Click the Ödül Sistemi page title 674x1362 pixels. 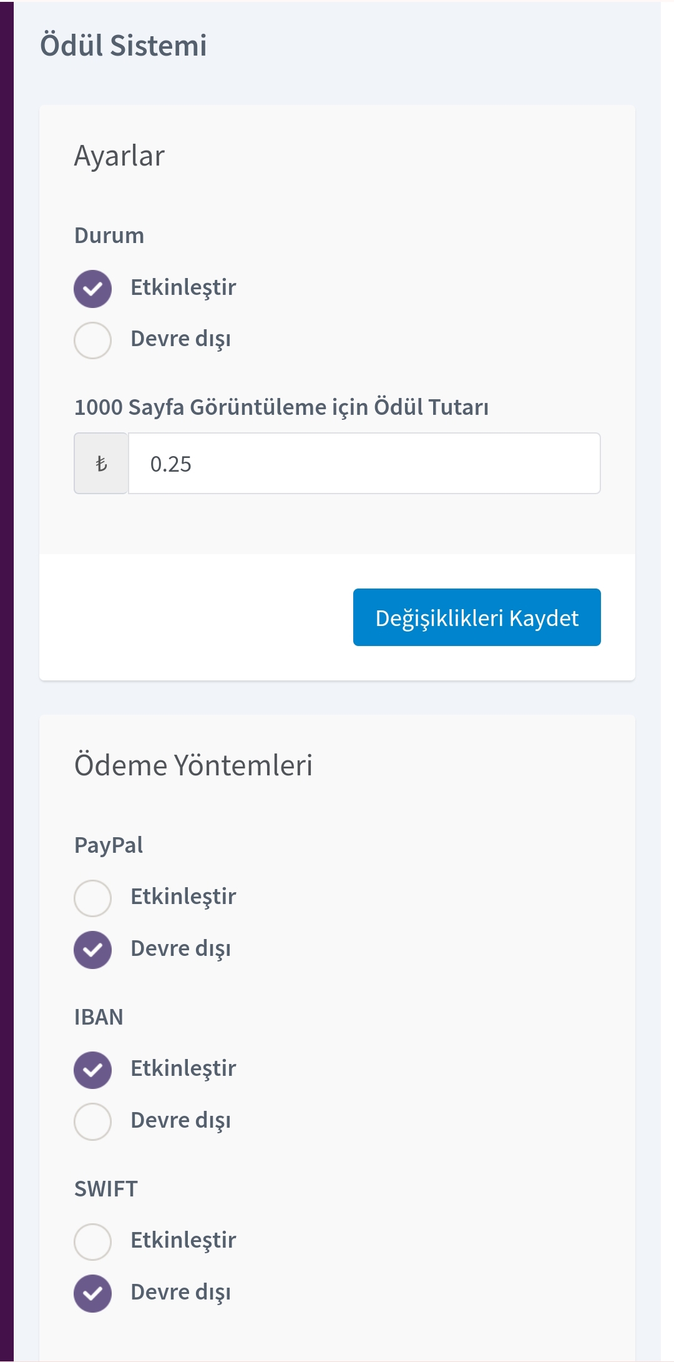(x=124, y=46)
